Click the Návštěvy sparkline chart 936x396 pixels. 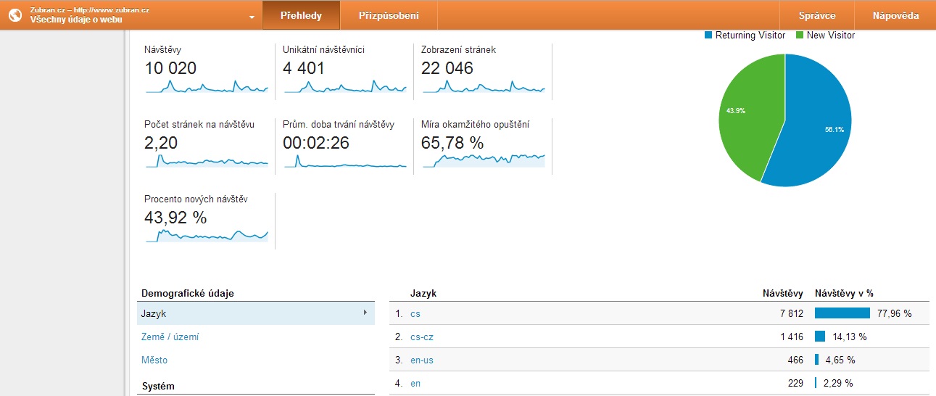pyautogui.click(x=207, y=87)
